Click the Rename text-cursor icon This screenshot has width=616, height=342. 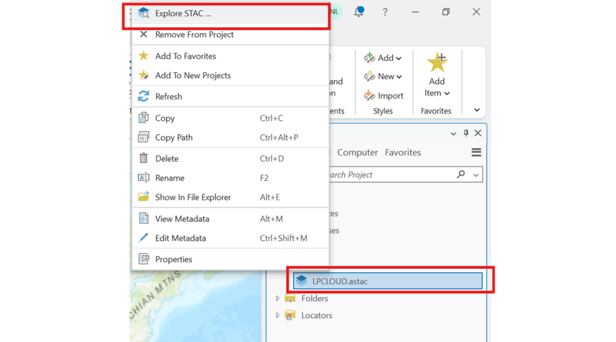(x=144, y=178)
